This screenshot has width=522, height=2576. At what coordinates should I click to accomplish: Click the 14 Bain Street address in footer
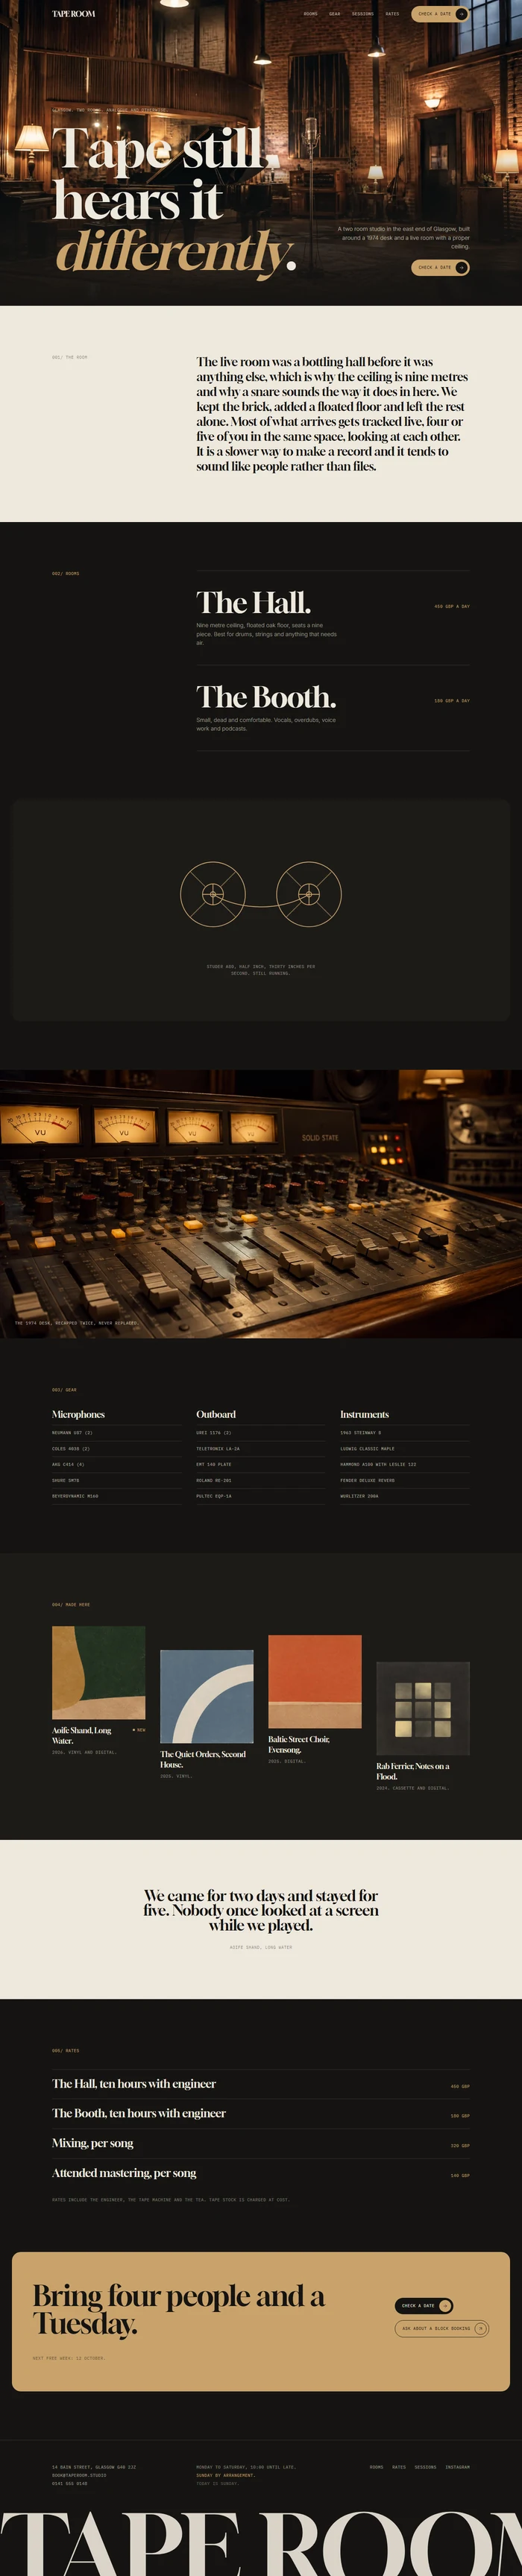94,2467
